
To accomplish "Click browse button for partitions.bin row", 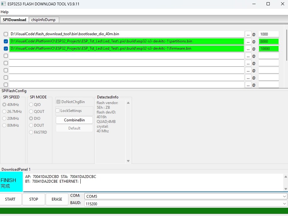I will coord(248,42).
